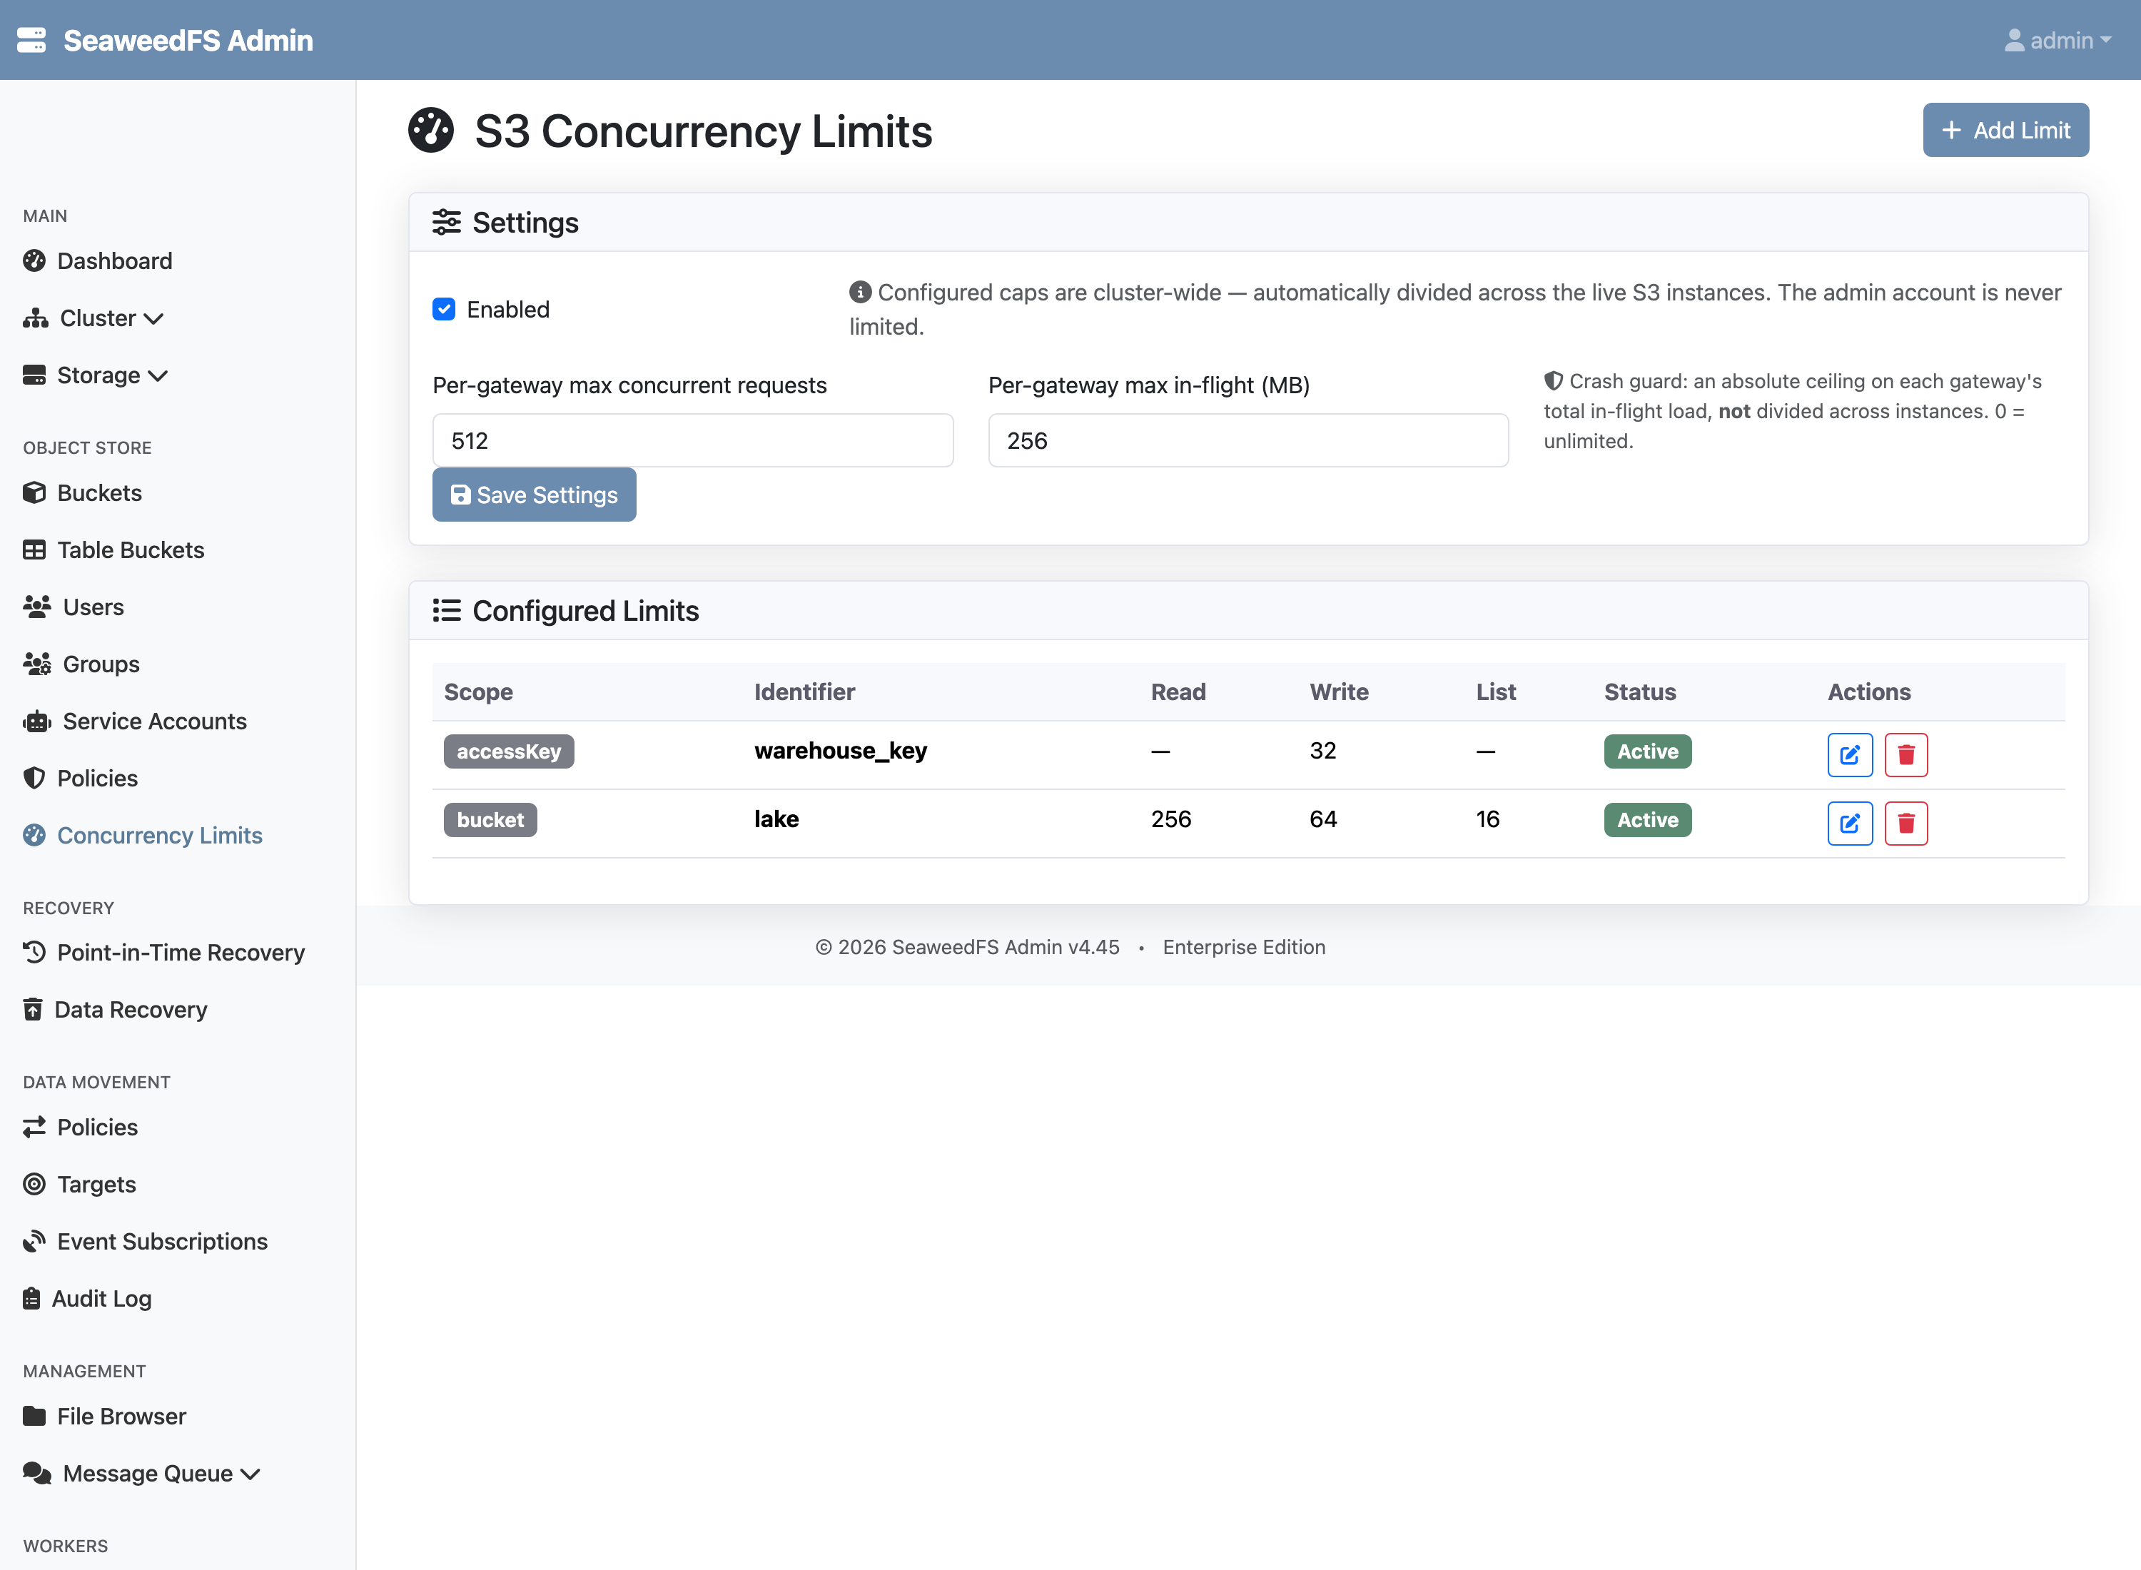This screenshot has height=1570, width=2141.
Task: Focus the max in-flight MB field
Action: [1247, 440]
